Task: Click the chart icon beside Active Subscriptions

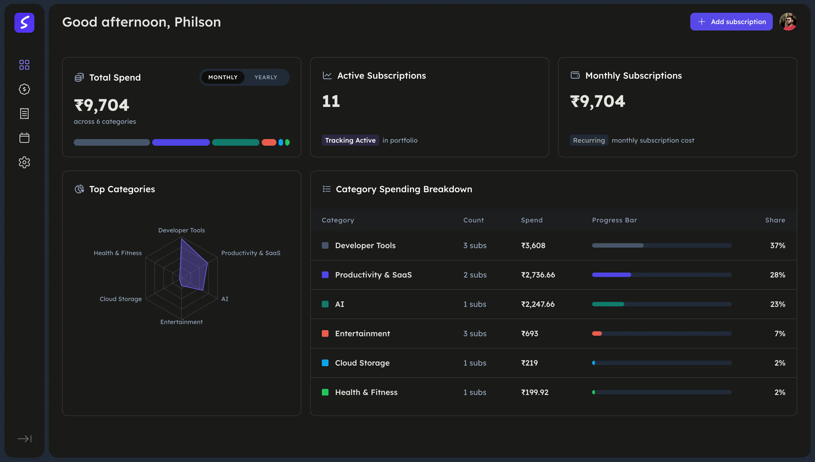Action: pyautogui.click(x=327, y=76)
